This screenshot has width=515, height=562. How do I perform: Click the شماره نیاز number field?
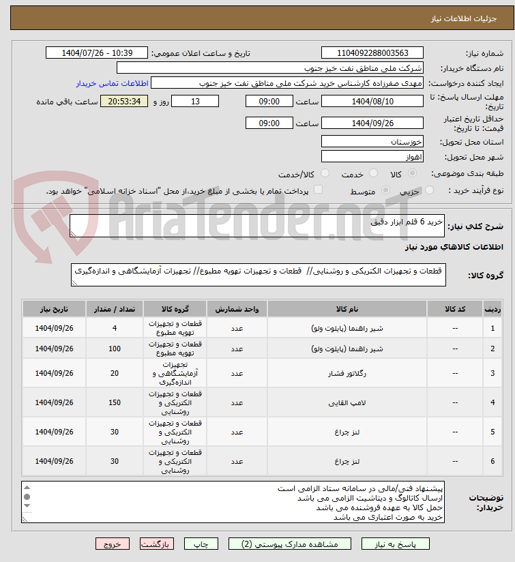click(x=372, y=53)
